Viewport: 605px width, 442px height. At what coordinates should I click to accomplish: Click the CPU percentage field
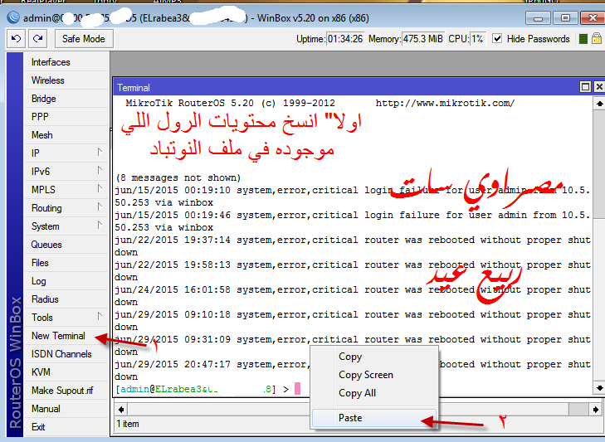click(478, 39)
